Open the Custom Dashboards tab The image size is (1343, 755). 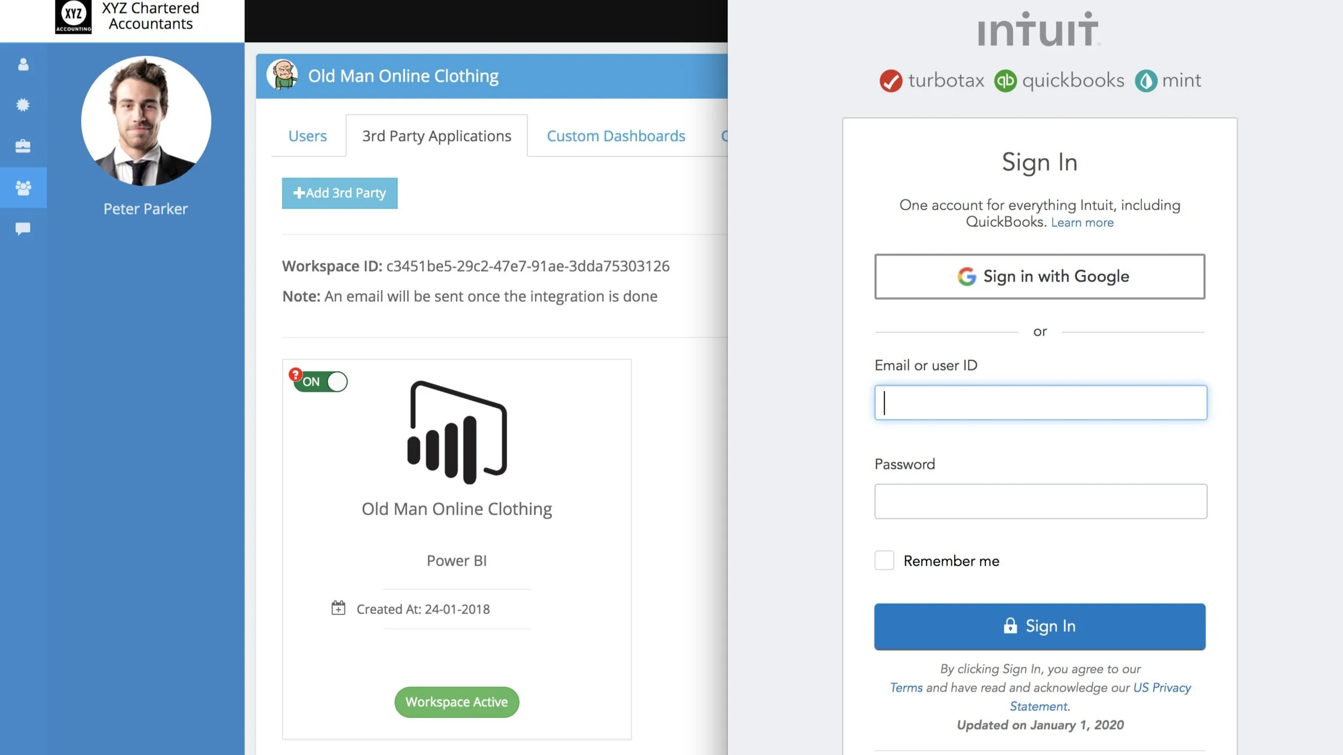[x=616, y=136]
